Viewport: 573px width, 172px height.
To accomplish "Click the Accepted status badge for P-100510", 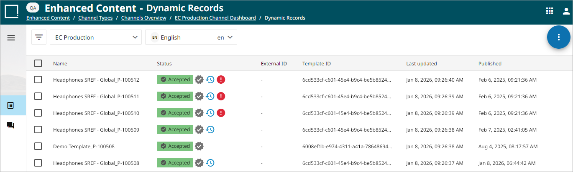I will (175, 113).
